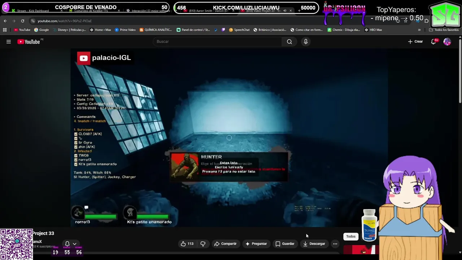Open the Panel de control bookmark
462x260 pixels.
[193, 30]
